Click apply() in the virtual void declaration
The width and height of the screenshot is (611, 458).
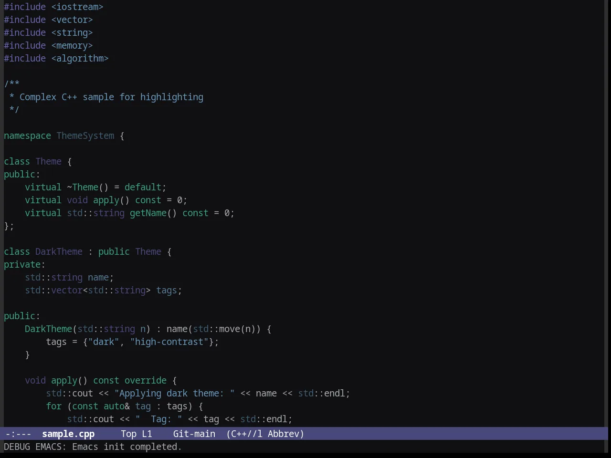pyautogui.click(x=111, y=200)
